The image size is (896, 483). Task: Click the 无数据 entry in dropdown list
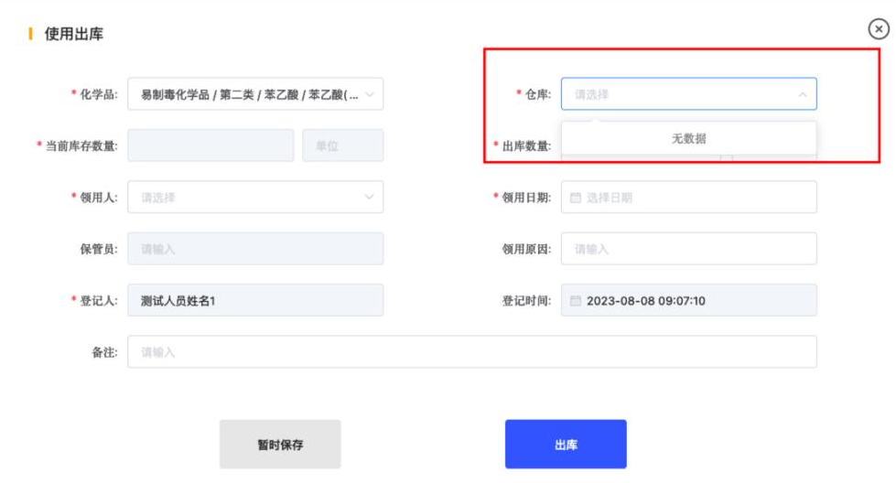(688, 139)
